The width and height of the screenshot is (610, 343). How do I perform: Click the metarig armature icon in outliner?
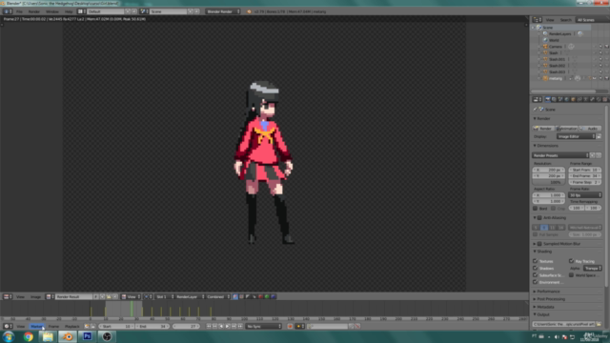(545, 78)
